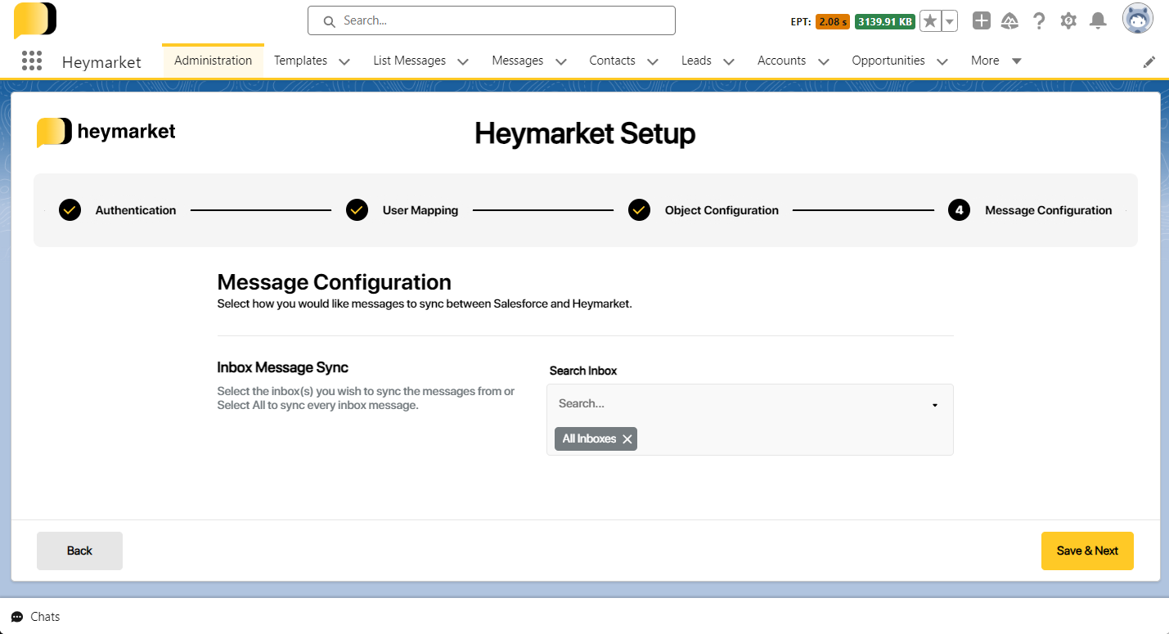Click the Search Inbox label

point(583,371)
